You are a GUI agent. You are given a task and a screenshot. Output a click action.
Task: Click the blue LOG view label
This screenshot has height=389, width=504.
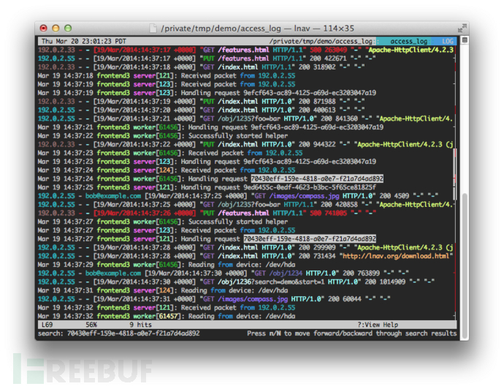[x=448, y=41]
